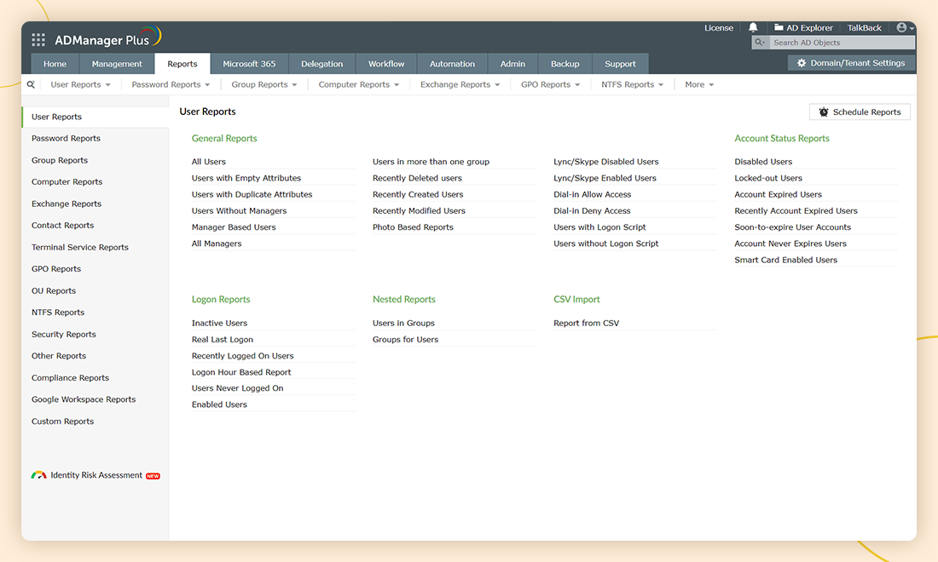Open AD Explorer folder icon
The image size is (938, 562).
click(x=779, y=28)
